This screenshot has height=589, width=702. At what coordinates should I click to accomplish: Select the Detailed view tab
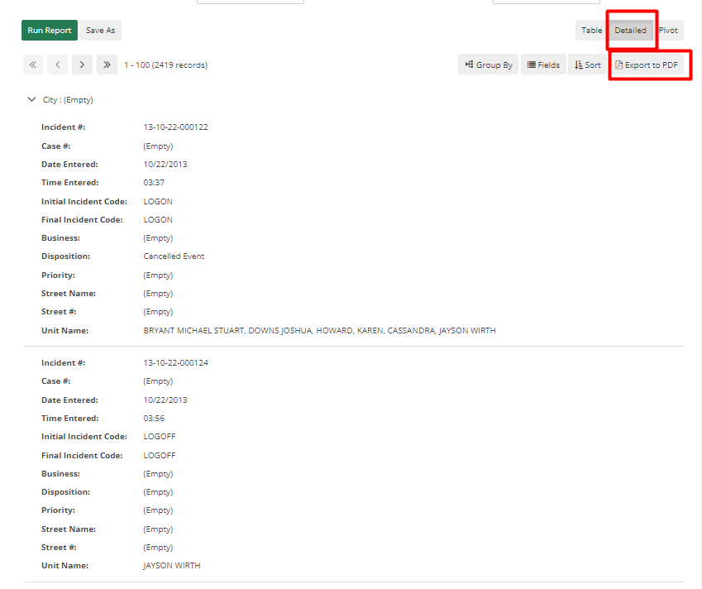pyautogui.click(x=631, y=30)
